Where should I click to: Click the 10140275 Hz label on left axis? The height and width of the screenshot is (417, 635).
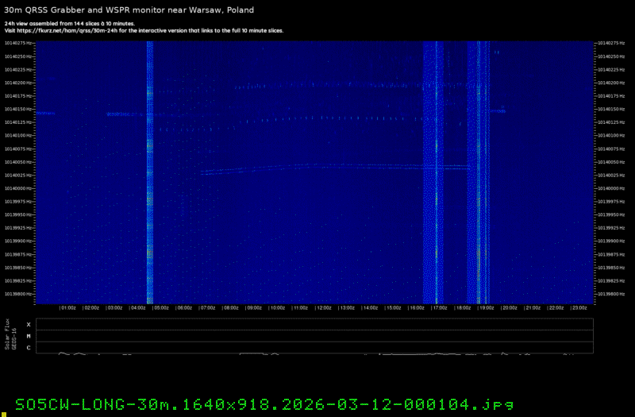[x=18, y=43]
